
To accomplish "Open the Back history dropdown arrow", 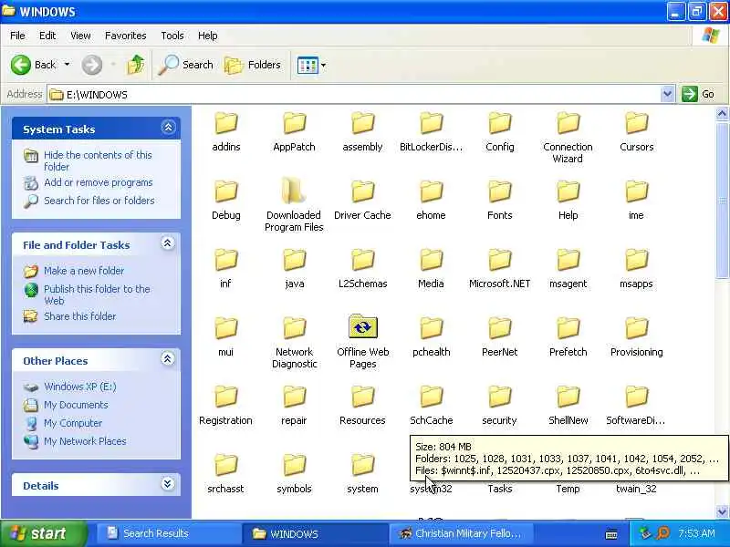I will (67, 64).
